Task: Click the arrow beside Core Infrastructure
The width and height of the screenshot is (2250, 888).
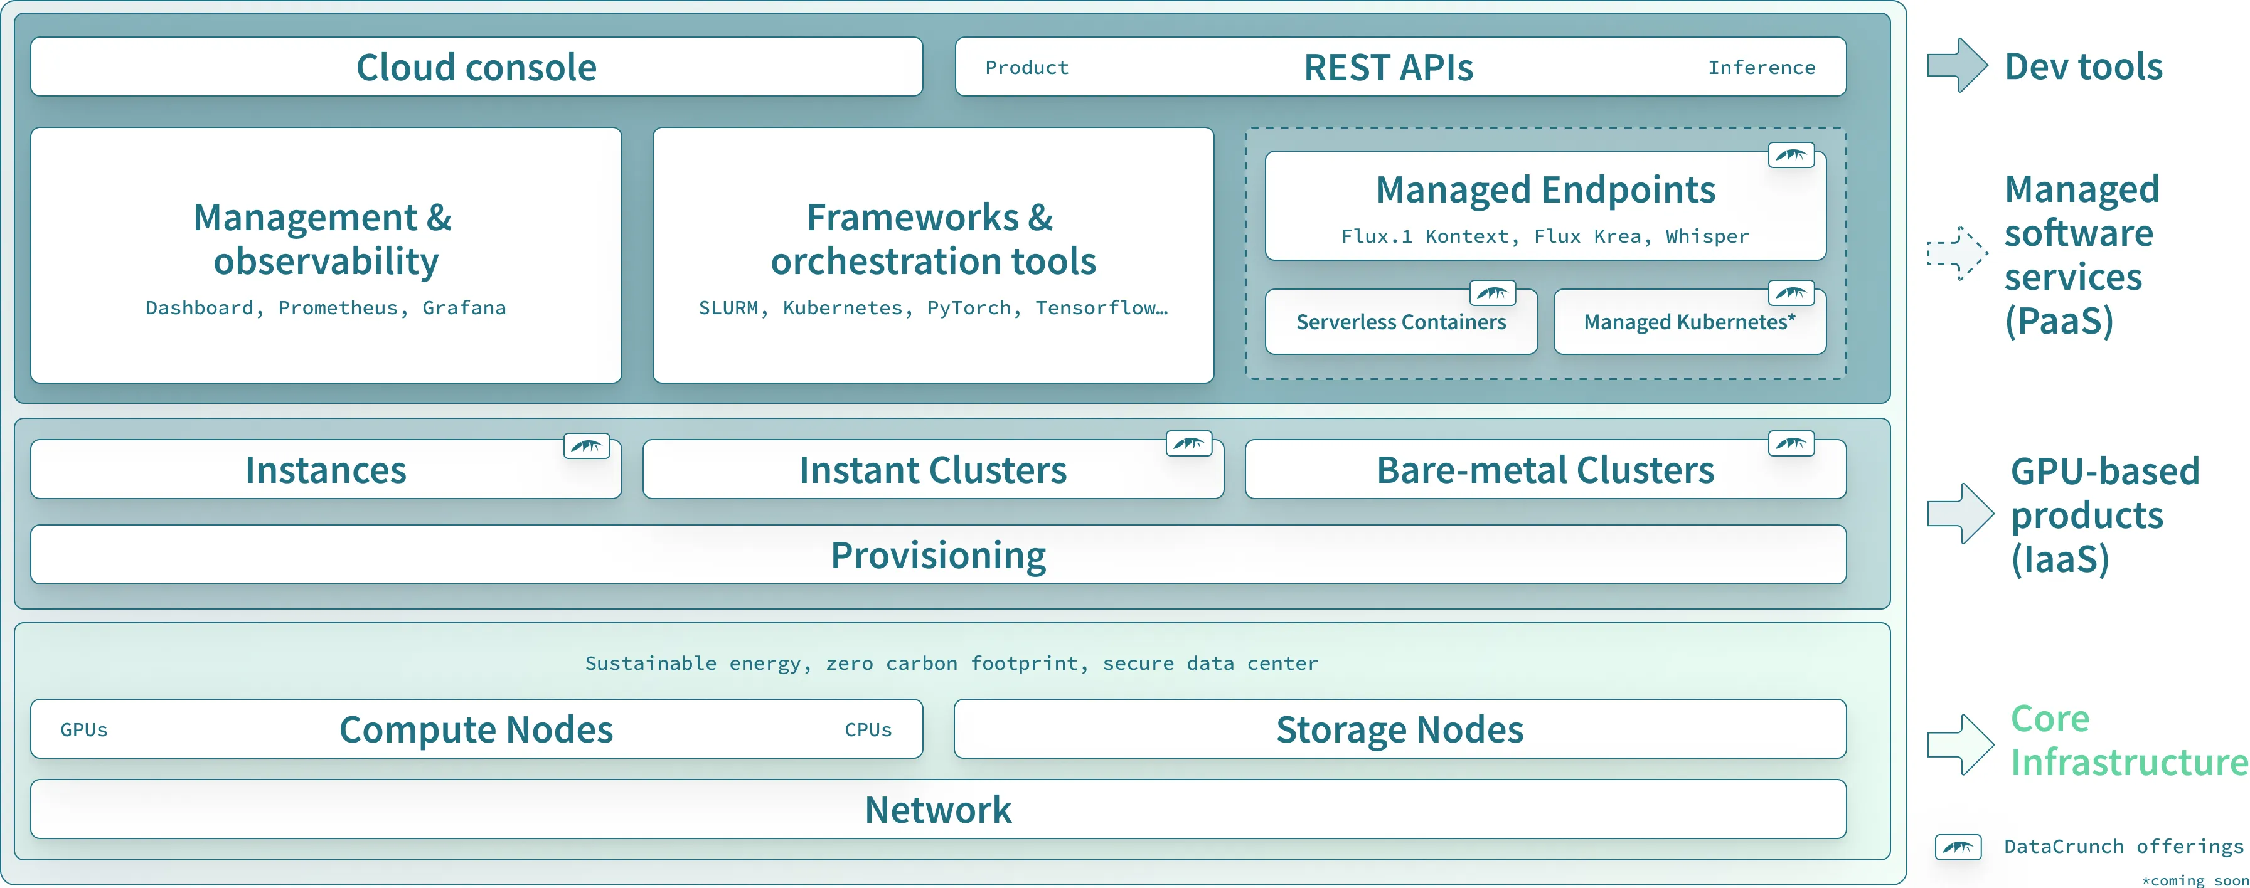Action: click(1961, 745)
